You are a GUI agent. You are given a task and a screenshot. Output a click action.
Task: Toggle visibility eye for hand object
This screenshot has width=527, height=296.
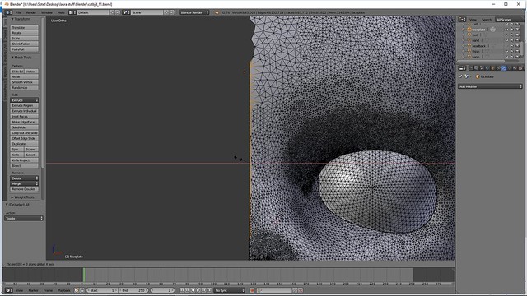[506, 40]
